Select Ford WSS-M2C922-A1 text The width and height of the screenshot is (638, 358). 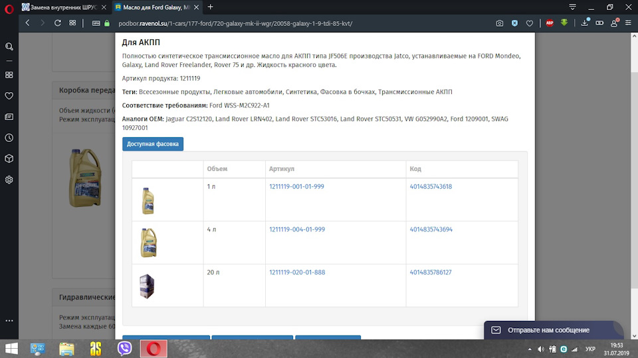click(x=239, y=105)
